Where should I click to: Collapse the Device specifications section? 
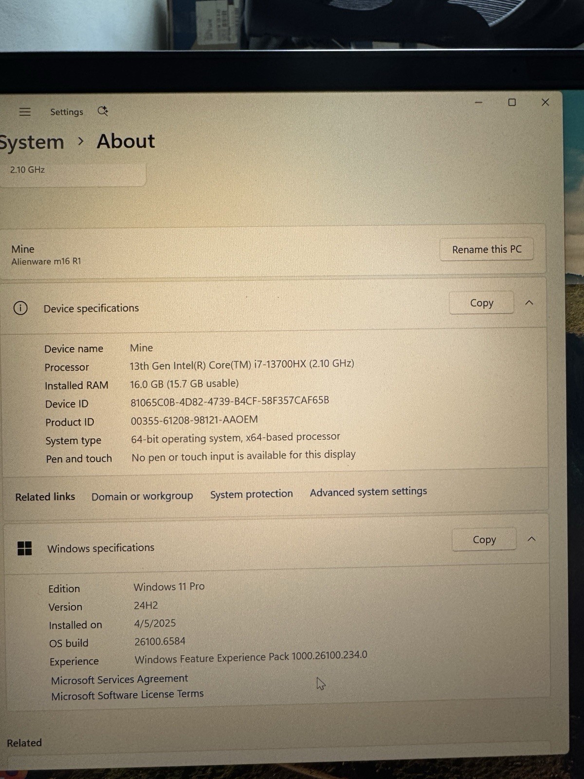pos(529,302)
